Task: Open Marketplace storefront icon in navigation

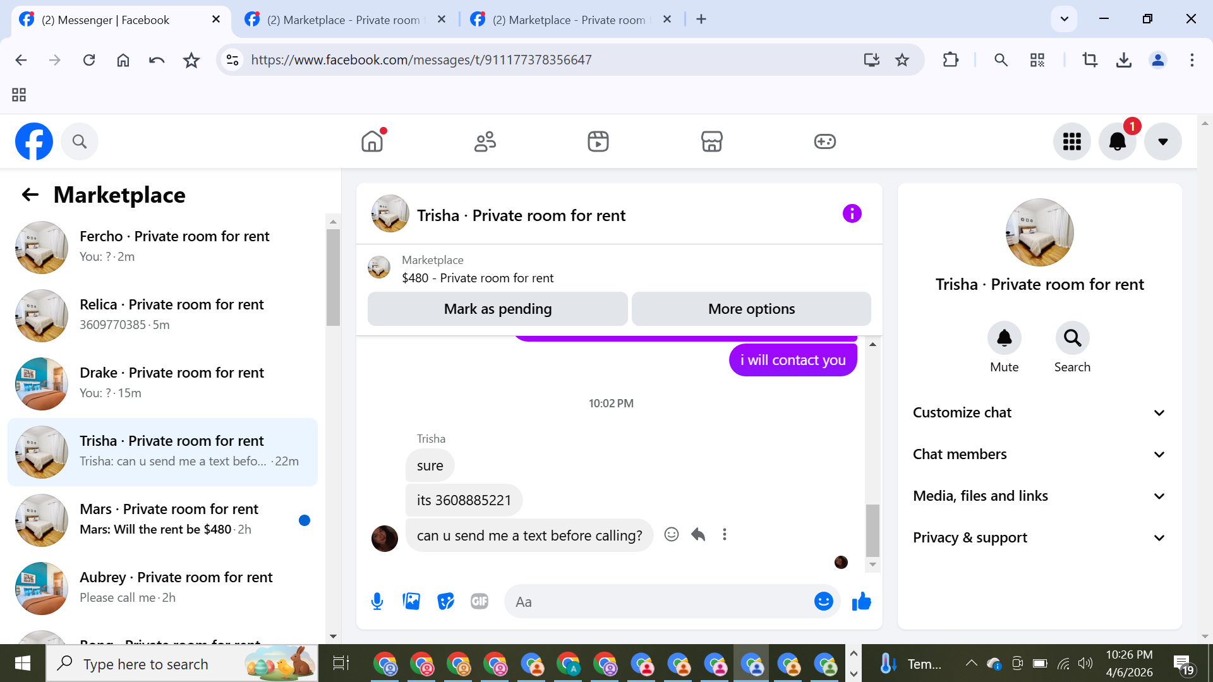Action: [712, 141]
